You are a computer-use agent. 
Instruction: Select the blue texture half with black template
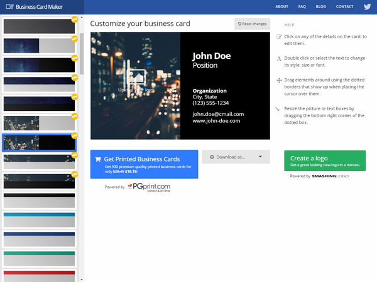[x=39, y=65]
